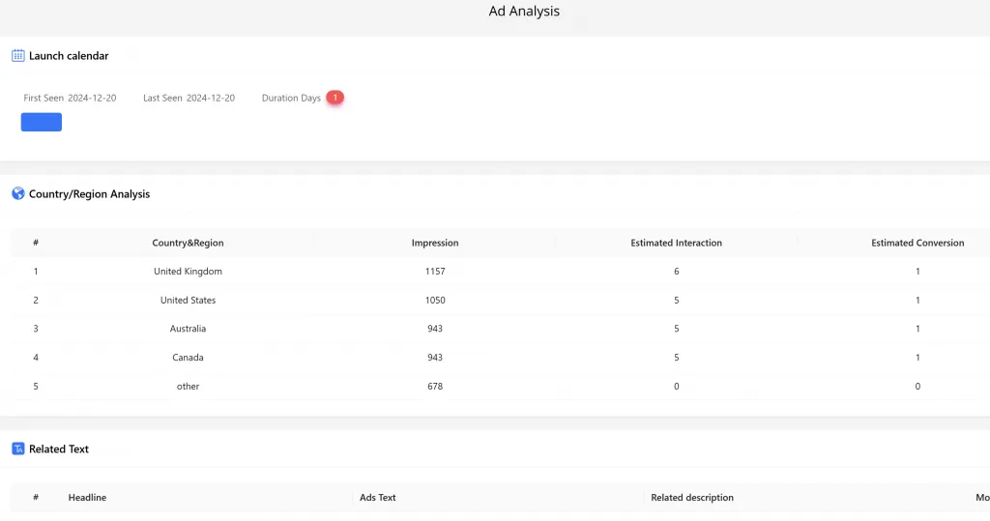The width and height of the screenshot is (990, 521).
Task: Click the First Seen date 2024-12-20
Action: pos(92,98)
